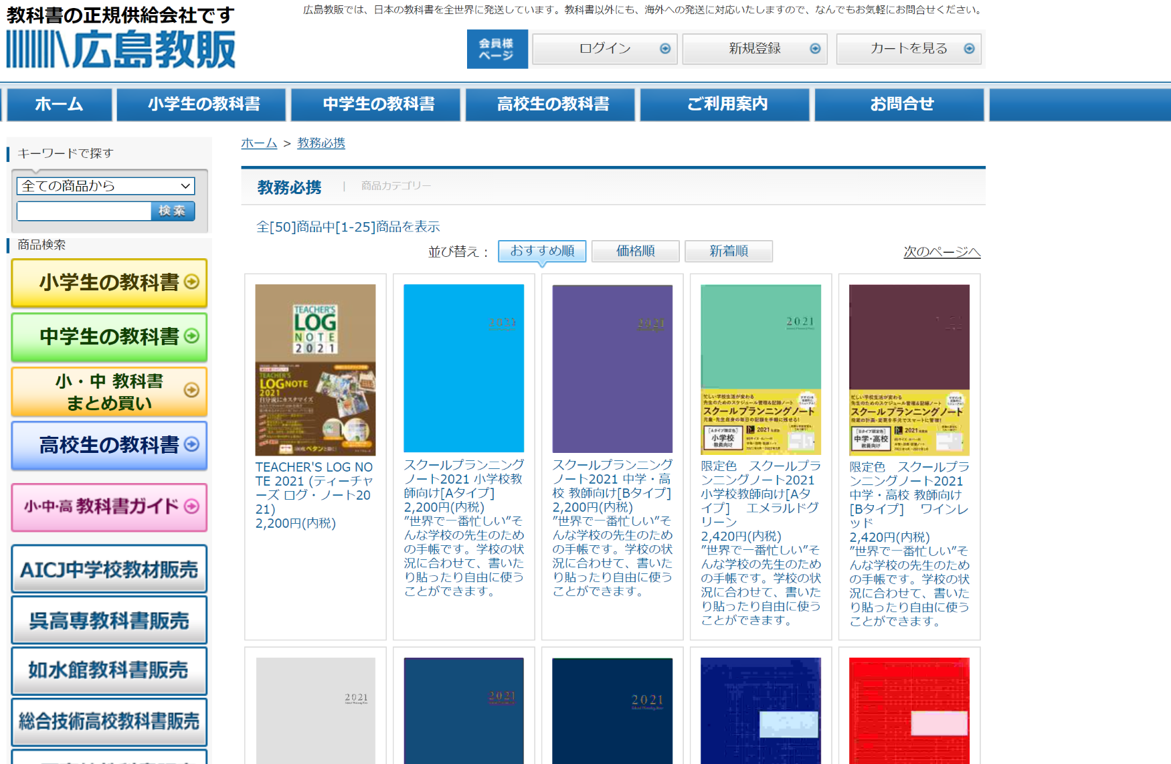Click the 教務必携 category heading

click(x=289, y=187)
